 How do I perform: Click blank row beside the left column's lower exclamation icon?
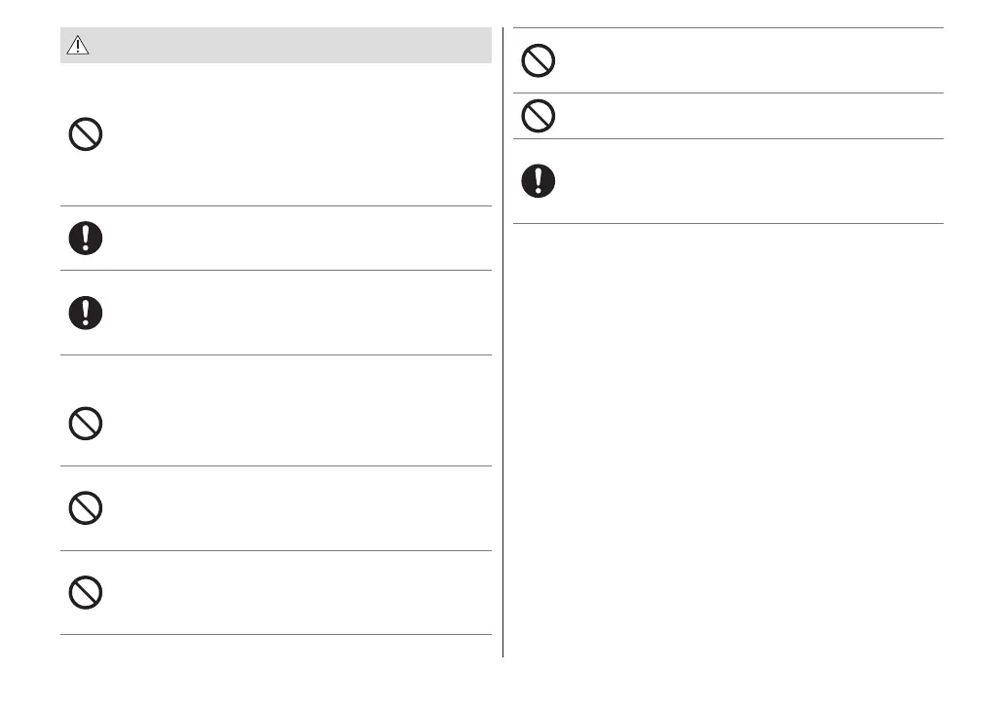(x=292, y=313)
